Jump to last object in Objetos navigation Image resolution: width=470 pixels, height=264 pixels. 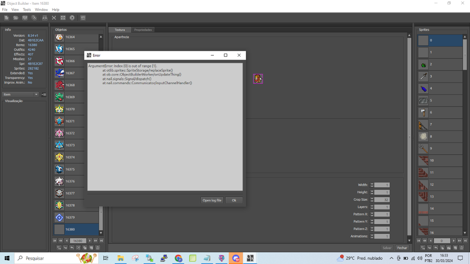(102, 241)
